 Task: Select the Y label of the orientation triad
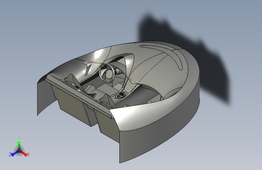click(19, 139)
